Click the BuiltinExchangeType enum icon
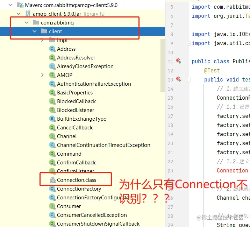This screenshot has height=227, width=250. (x=52, y=119)
